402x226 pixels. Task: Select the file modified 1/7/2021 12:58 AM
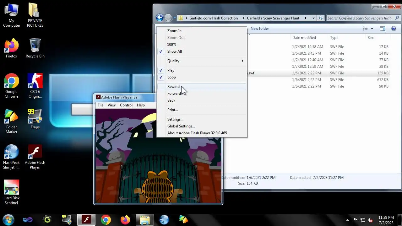(318, 47)
